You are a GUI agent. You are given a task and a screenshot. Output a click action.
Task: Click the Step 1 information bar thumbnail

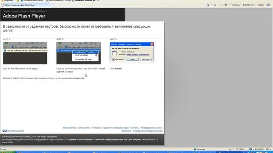pos(25,53)
